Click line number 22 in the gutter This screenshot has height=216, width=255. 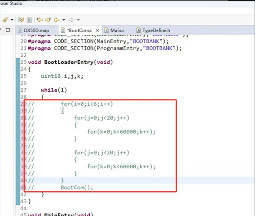[x=23, y=55]
